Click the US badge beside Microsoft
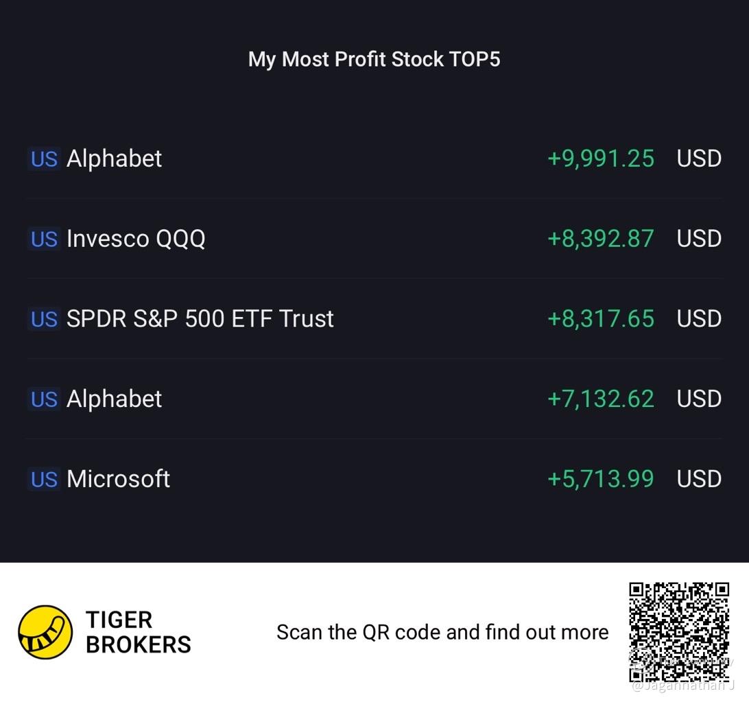Screen dimensions: 749x702 coord(44,479)
